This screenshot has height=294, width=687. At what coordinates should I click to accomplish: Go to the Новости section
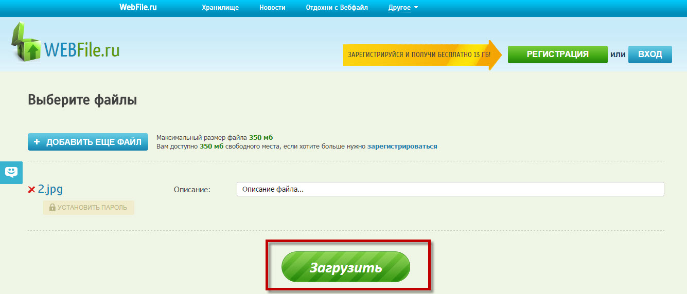[272, 8]
